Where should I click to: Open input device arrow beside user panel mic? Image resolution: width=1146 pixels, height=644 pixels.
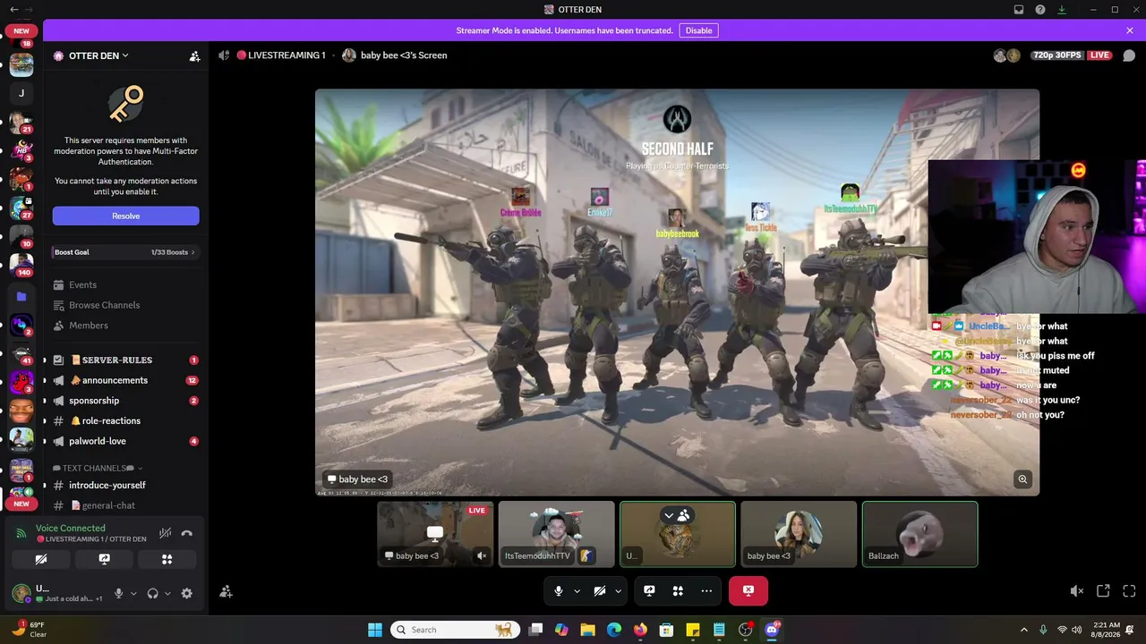click(x=133, y=593)
